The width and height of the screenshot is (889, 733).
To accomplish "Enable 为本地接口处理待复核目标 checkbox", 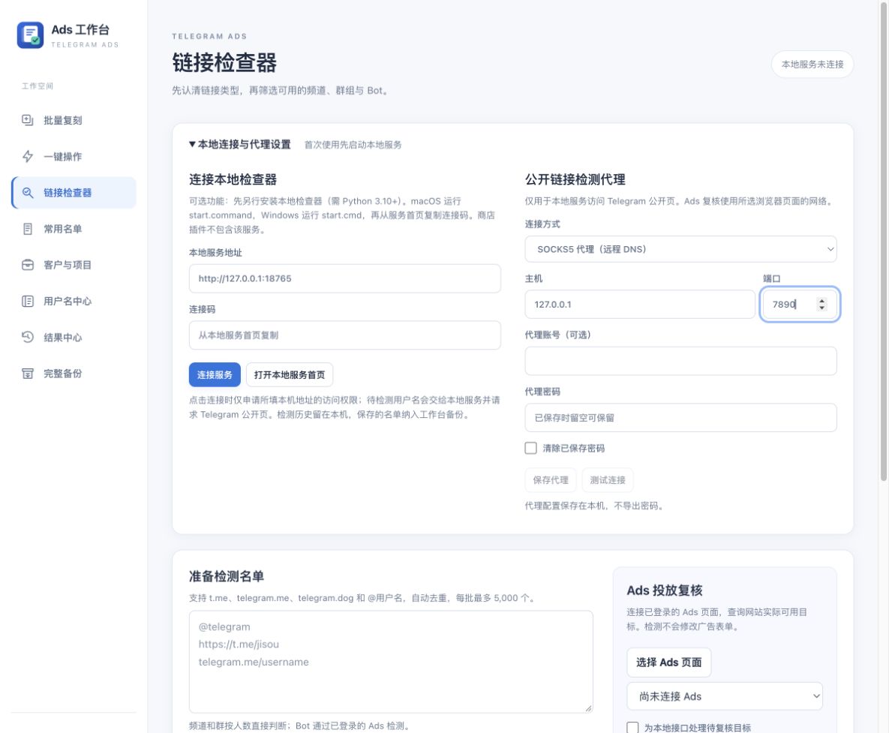I will (632, 727).
